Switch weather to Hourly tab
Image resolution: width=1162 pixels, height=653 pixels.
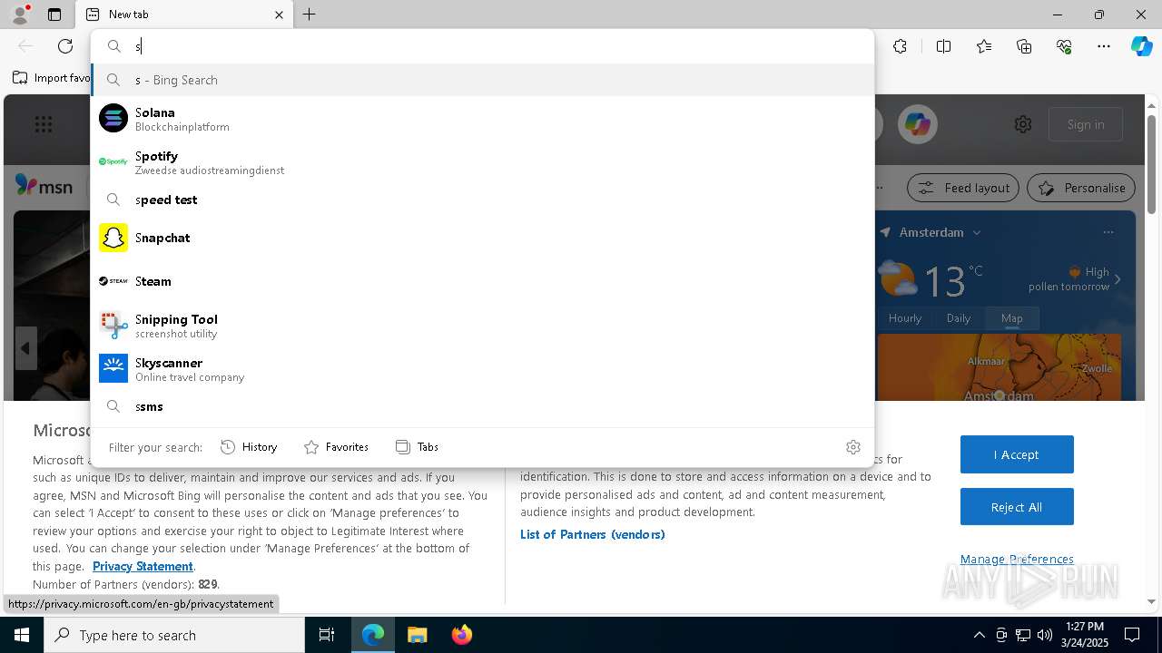[905, 318]
